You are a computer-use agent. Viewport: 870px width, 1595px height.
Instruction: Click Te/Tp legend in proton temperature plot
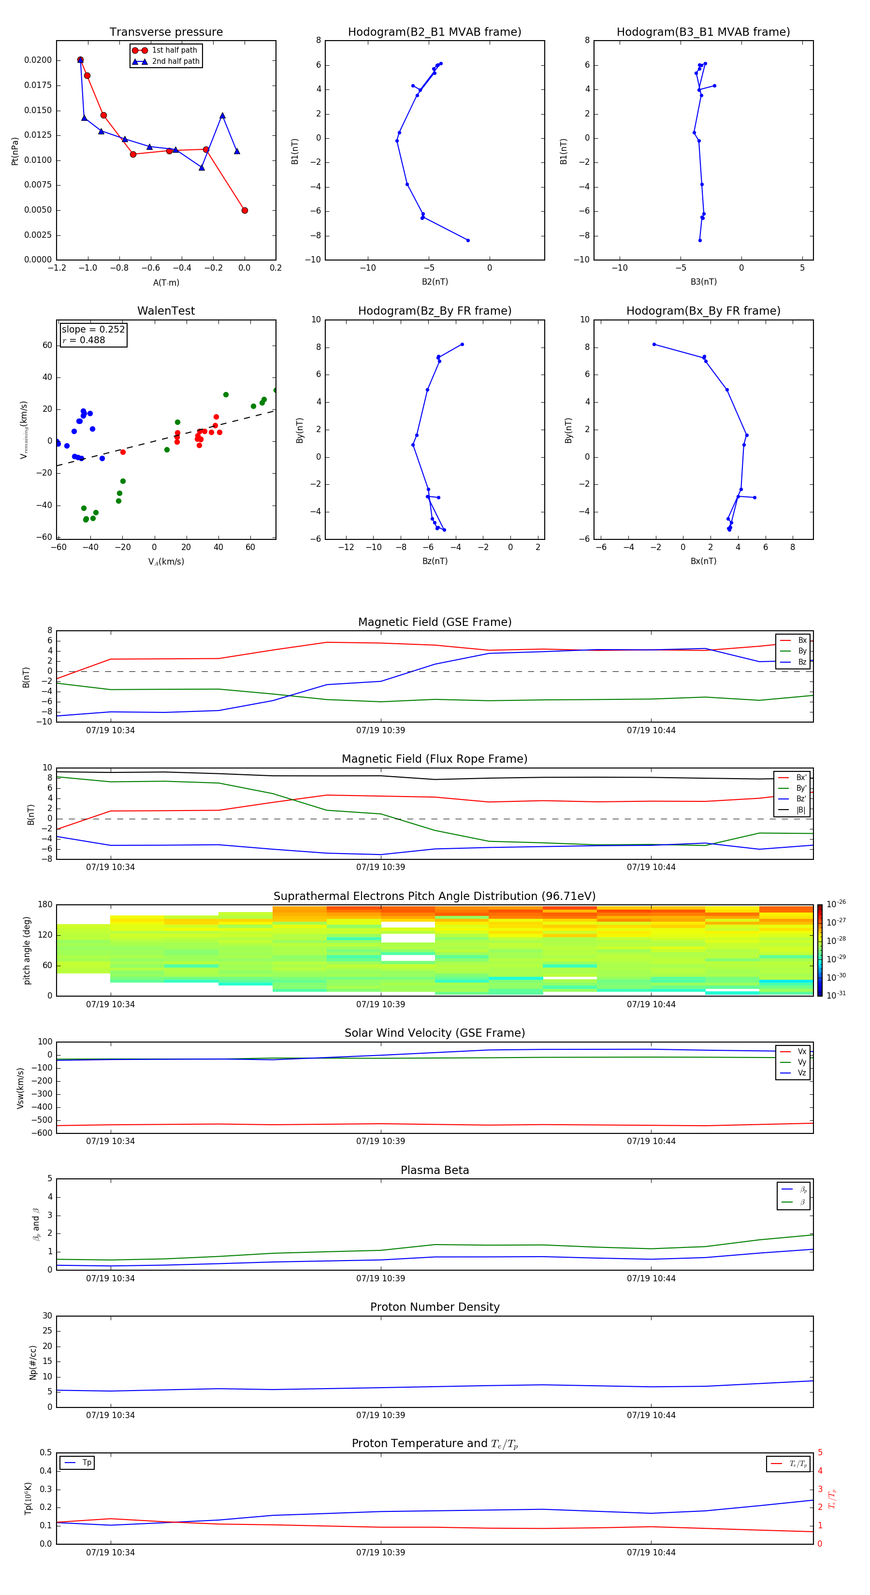(788, 1464)
